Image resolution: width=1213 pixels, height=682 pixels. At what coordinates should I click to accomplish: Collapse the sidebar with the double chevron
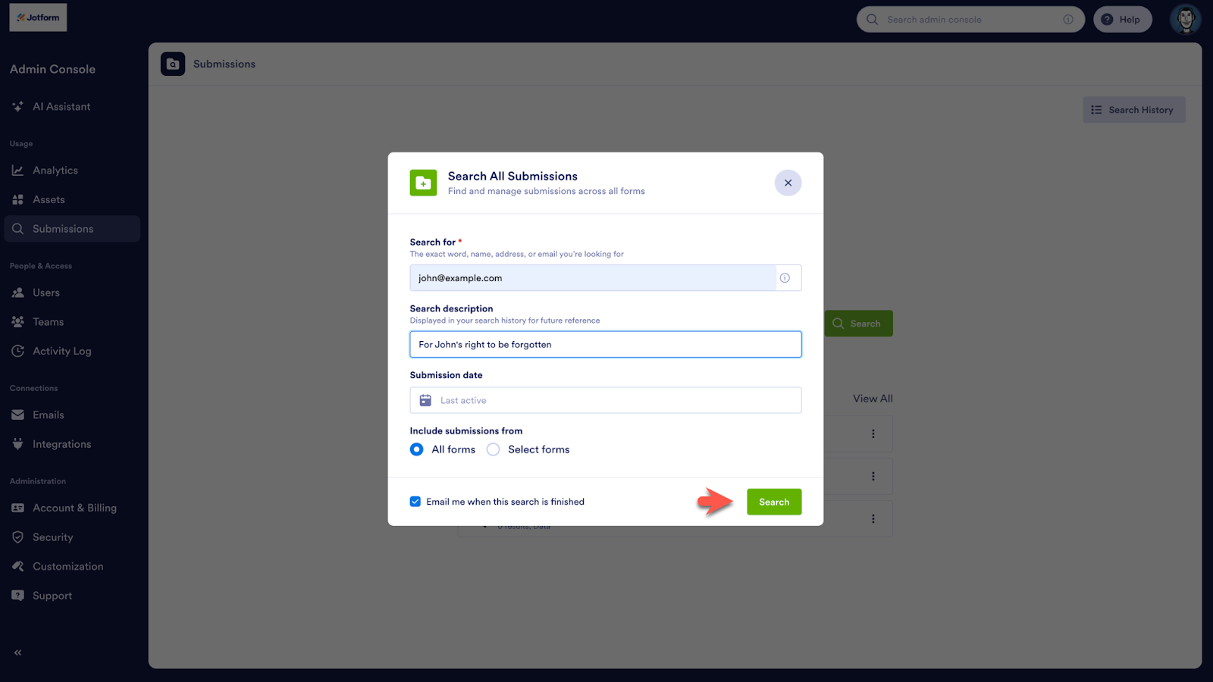coord(17,652)
